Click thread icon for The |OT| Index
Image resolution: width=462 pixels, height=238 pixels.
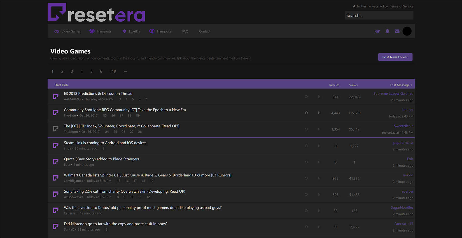click(56, 129)
